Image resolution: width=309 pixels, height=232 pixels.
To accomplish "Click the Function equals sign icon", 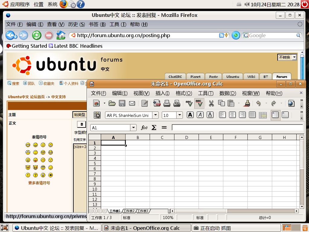I will pyautogui.click(x=164, y=128).
